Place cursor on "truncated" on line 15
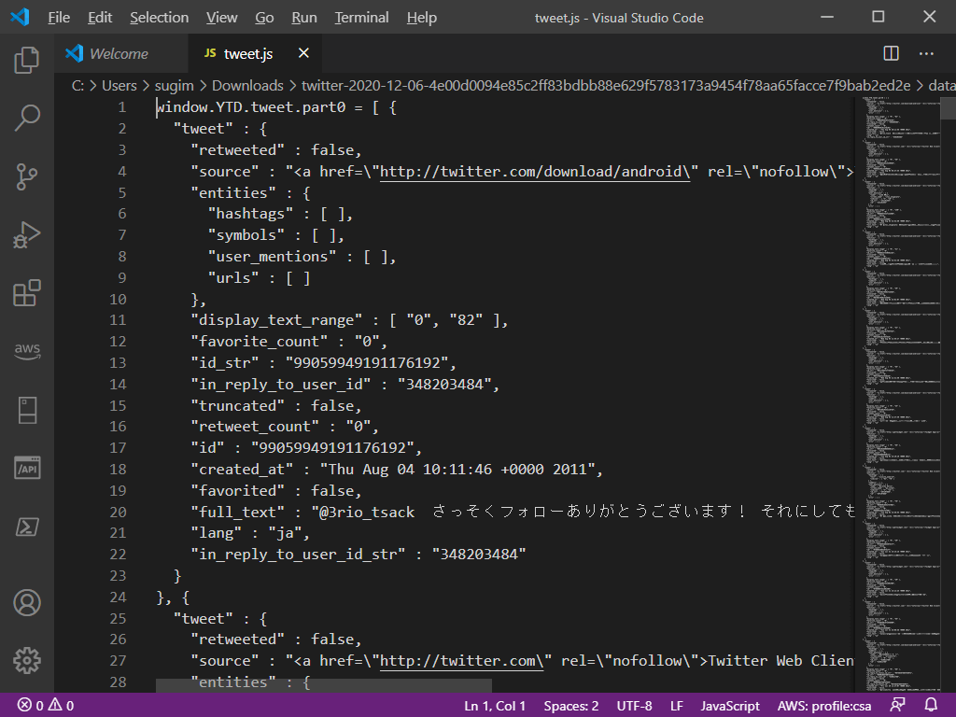The image size is (956, 717). click(x=238, y=406)
